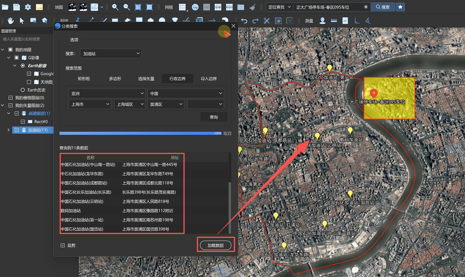Click the results list vertical scrollbar

click(230, 207)
